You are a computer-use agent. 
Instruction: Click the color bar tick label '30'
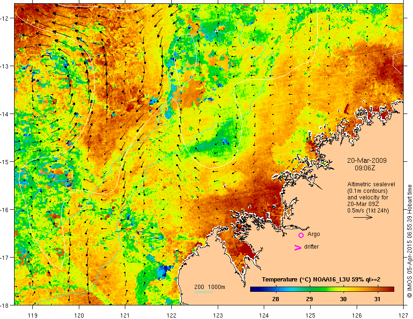[343, 299]
